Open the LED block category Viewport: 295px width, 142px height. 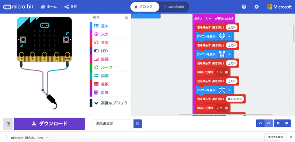point(110,51)
